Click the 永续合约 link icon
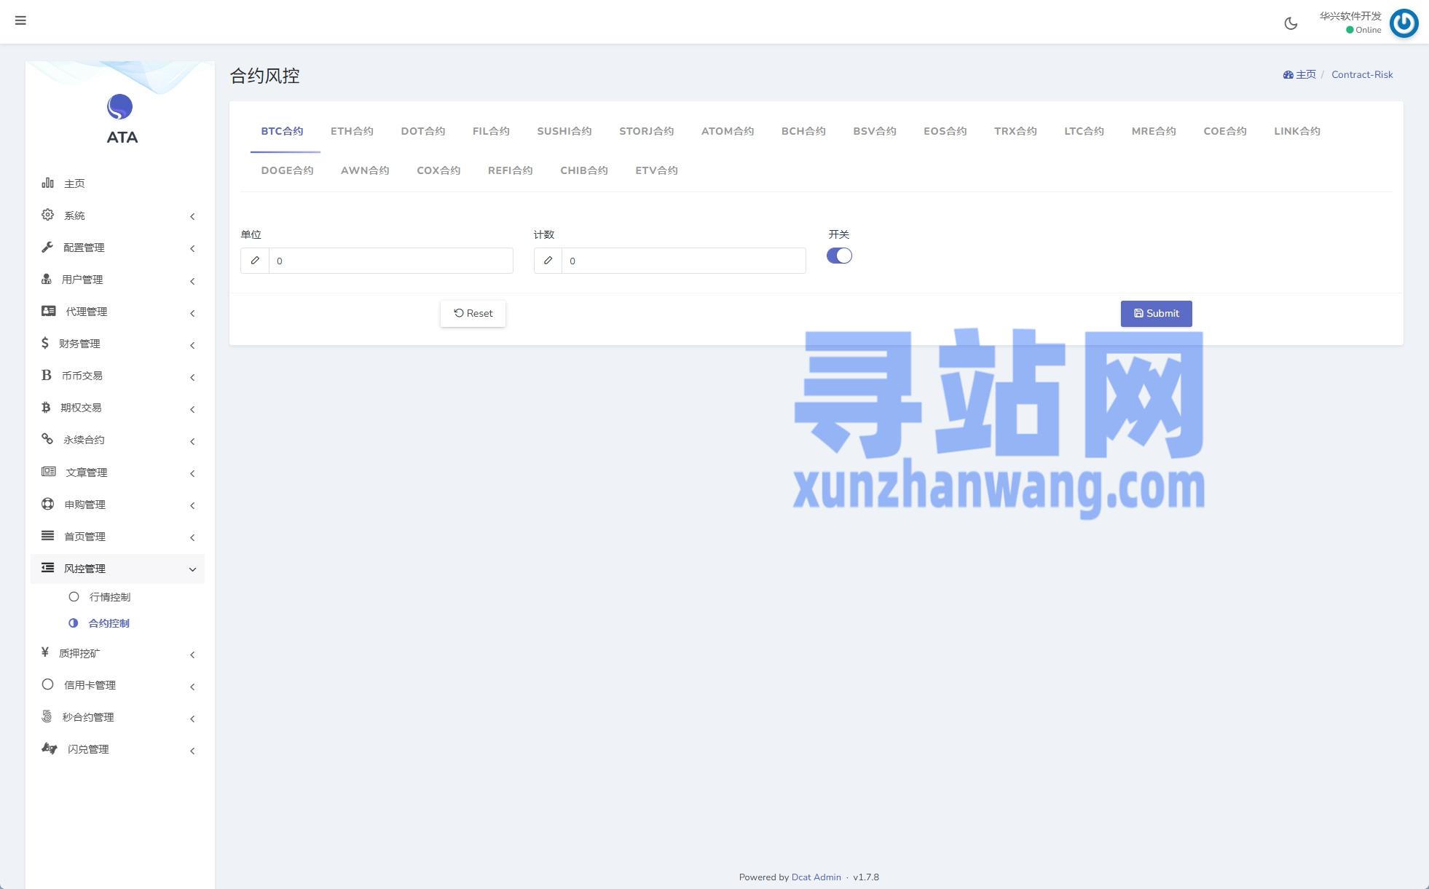Viewport: 1429px width, 889px height. [47, 439]
